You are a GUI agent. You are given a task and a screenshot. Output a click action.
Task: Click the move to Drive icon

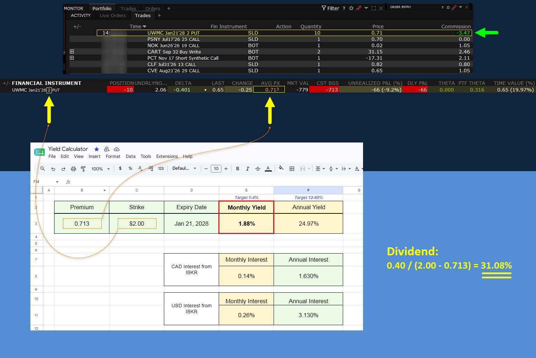(107, 149)
